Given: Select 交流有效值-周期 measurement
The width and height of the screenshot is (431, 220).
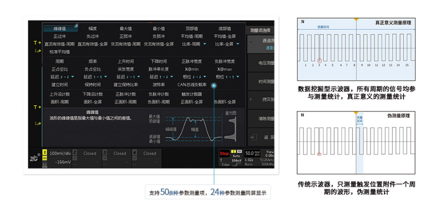Looking at the screenshot, I should click(126, 44).
